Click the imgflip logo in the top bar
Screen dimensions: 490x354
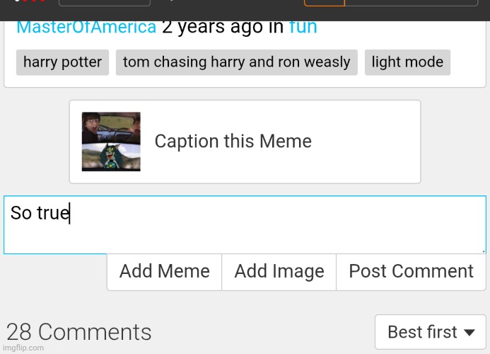click(30, 1)
